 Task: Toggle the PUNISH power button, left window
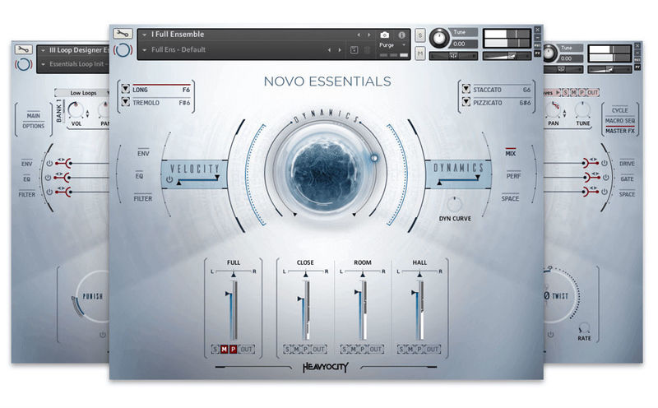click(x=102, y=335)
